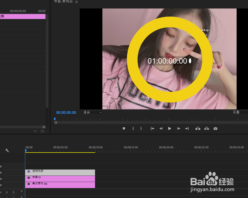Click timeline ruler at 00:00:15:00

[131, 147]
